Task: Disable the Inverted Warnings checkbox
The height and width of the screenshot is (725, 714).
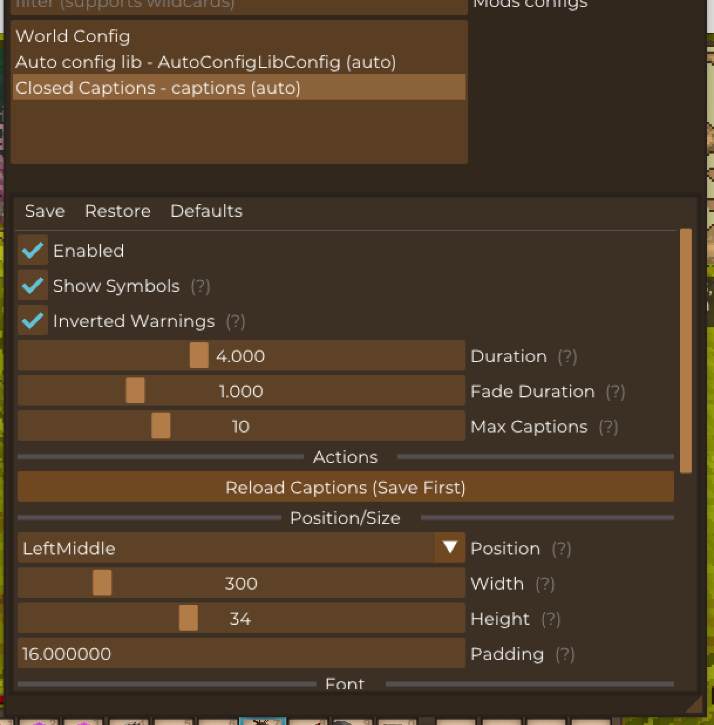Action: pos(32,321)
